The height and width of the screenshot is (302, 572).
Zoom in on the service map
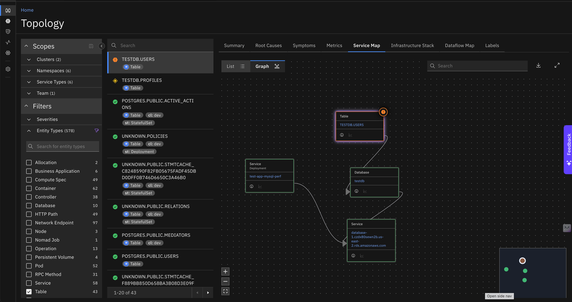tap(225, 271)
